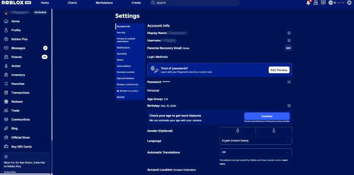The width and height of the screenshot is (354, 175).
Task: Go to Home in top navigation
Action: pos(45,3)
